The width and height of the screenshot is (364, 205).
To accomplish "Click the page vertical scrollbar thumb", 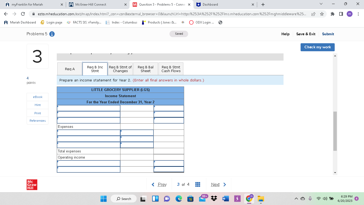I will point(335,131).
